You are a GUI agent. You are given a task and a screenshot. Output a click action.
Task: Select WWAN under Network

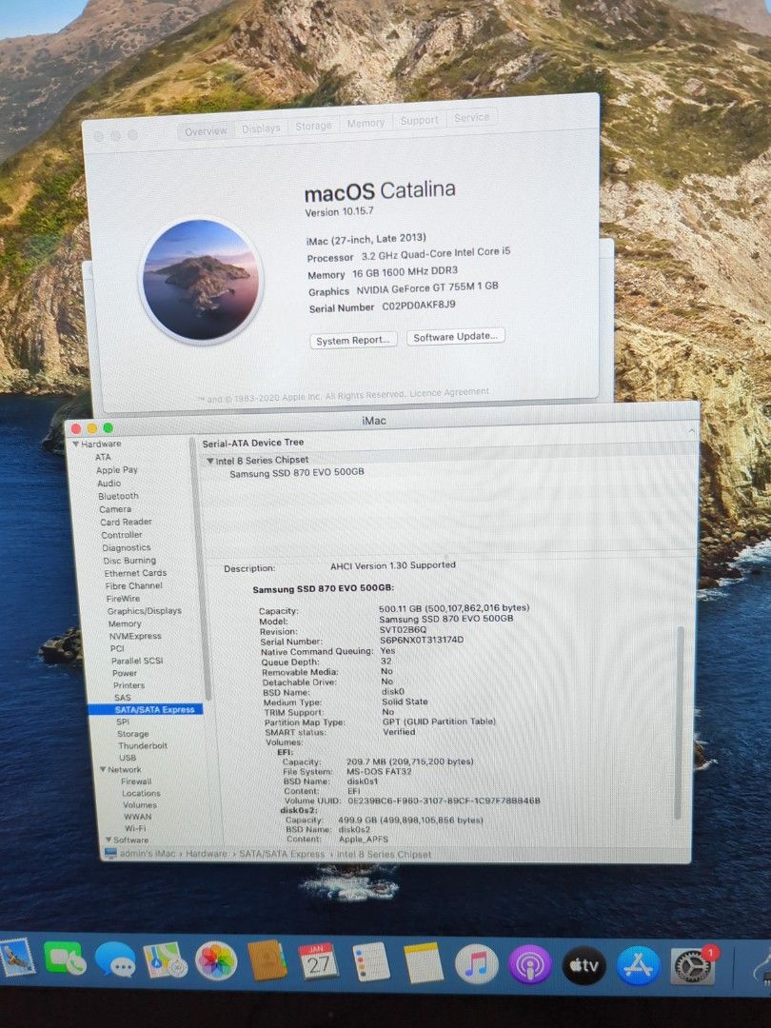coord(138,817)
